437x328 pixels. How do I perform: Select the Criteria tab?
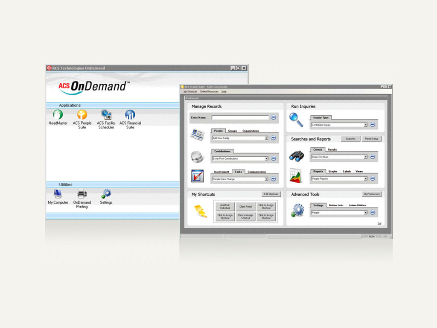(318, 149)
